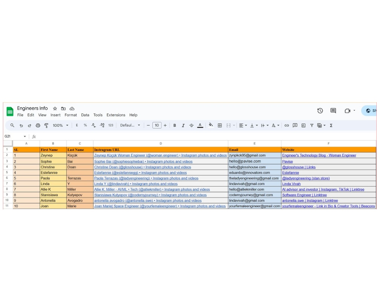377x283 pixels.
Task: Open the merge cells options arrow
Action: pyautogui.click(x=234, y=125)
